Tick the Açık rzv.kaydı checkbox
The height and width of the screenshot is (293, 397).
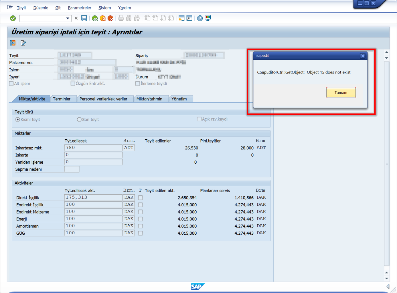coord(199,119)
